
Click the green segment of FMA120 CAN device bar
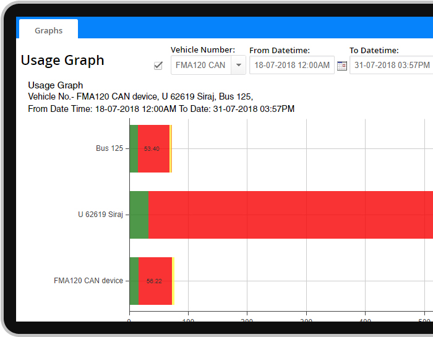[x=134, y=281]
